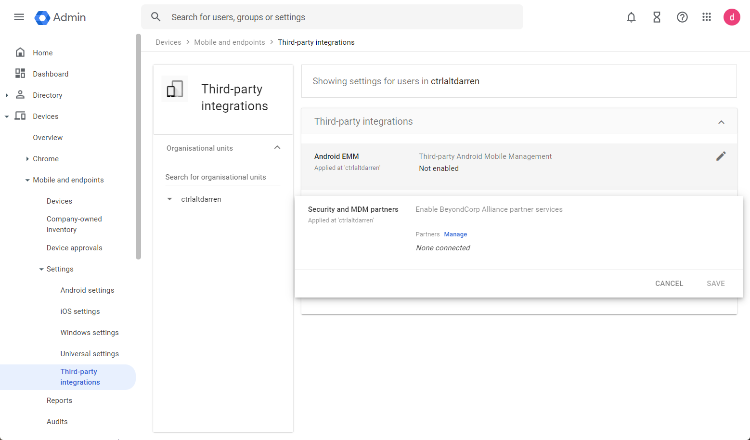The image size is (750, 440).
Task: Open the Google apps grid
Action: 707,17
